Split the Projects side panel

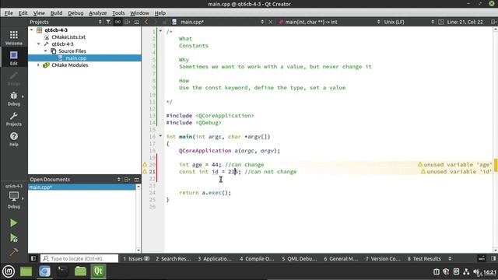point(128,22)
